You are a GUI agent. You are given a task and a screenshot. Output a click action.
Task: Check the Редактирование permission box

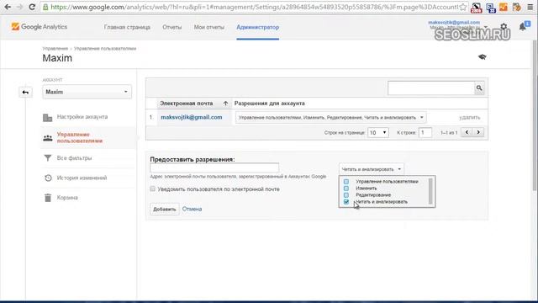coord(346,195)
